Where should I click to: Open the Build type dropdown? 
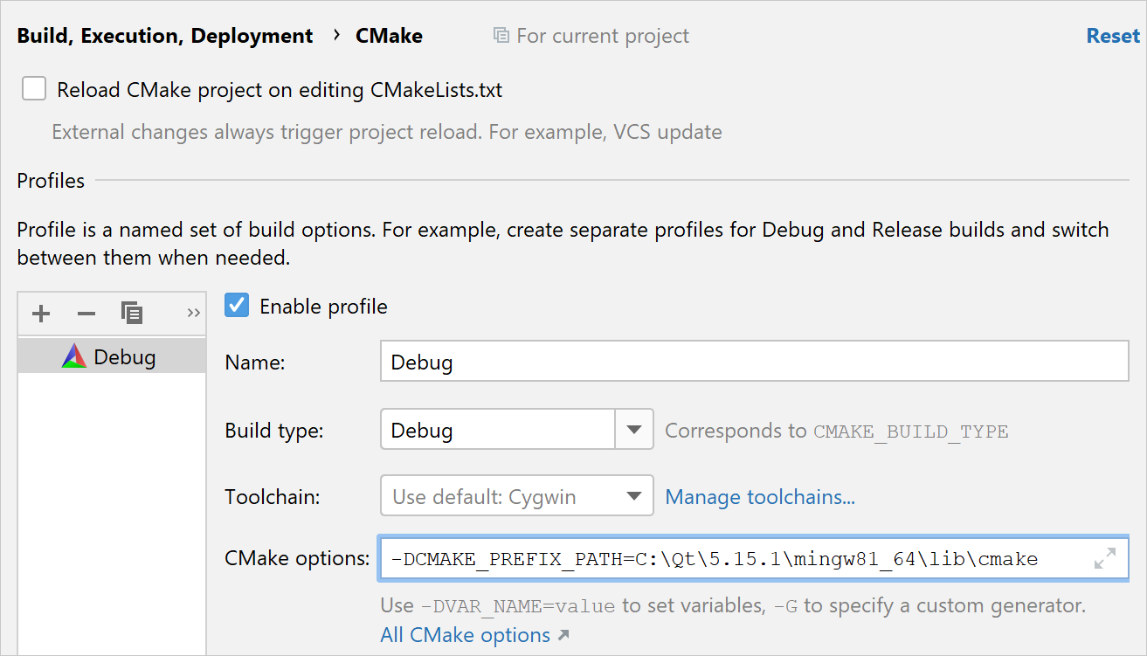click(634, 429)
